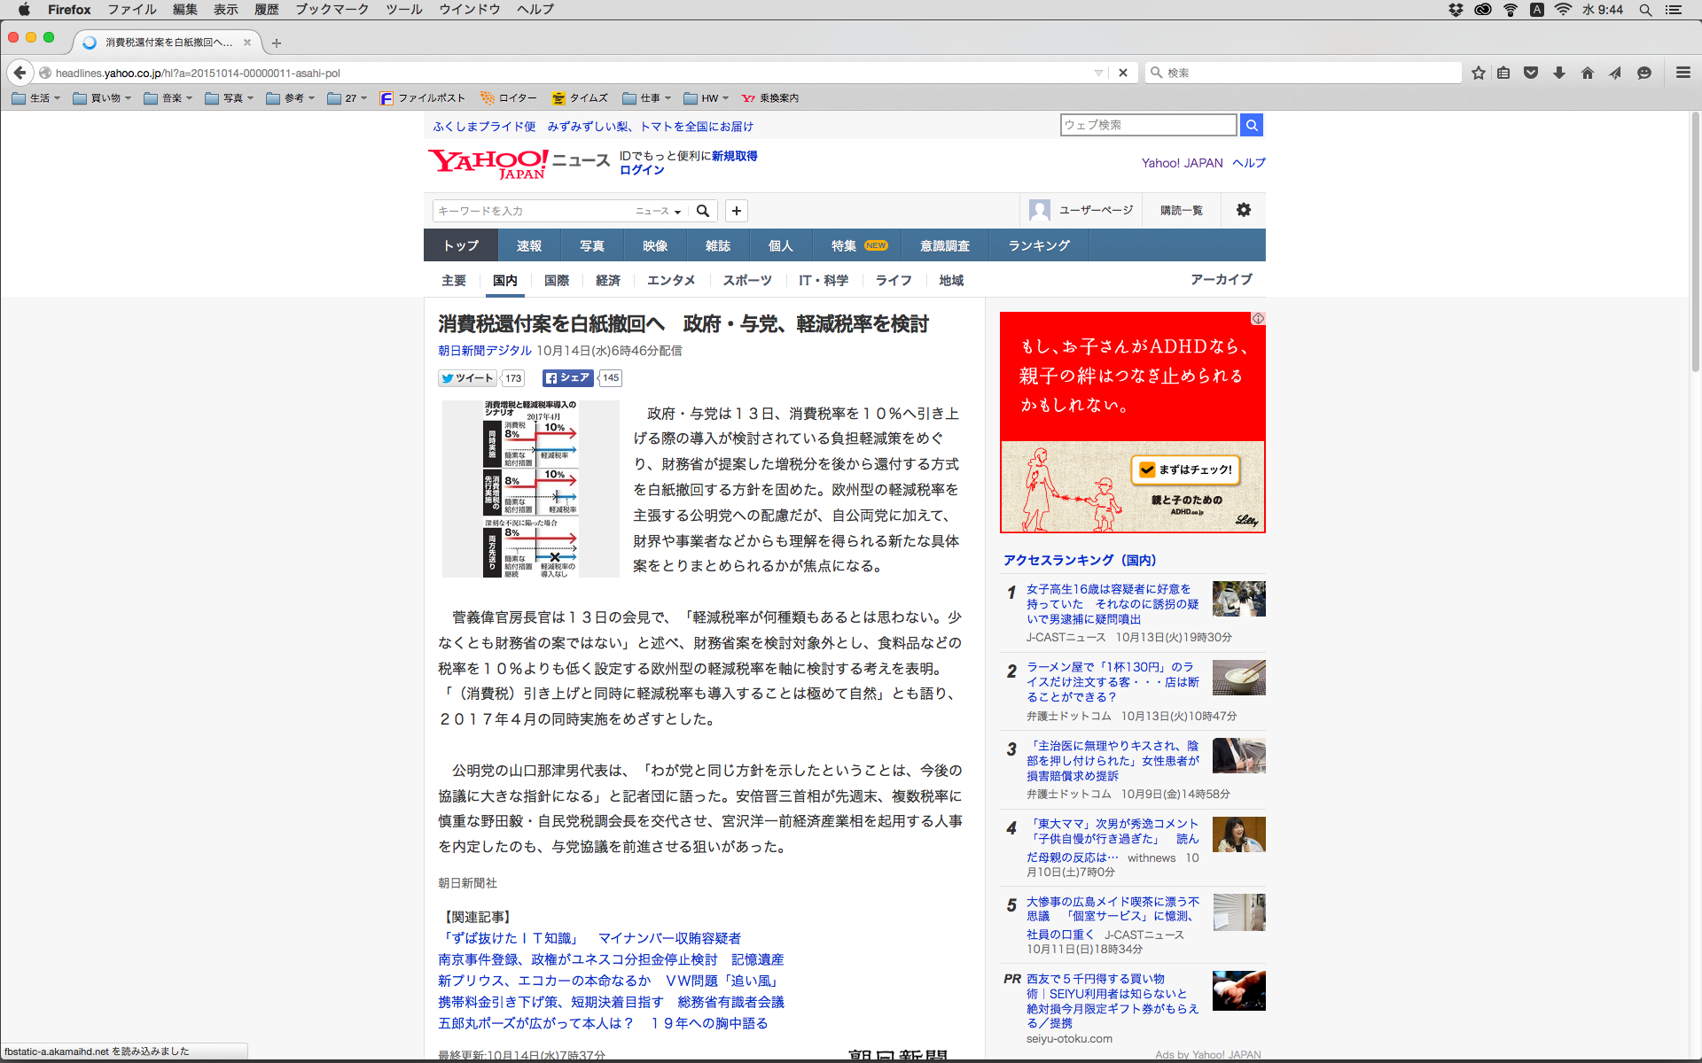Bookmark this page with star icon

[x=1478, y=73]
